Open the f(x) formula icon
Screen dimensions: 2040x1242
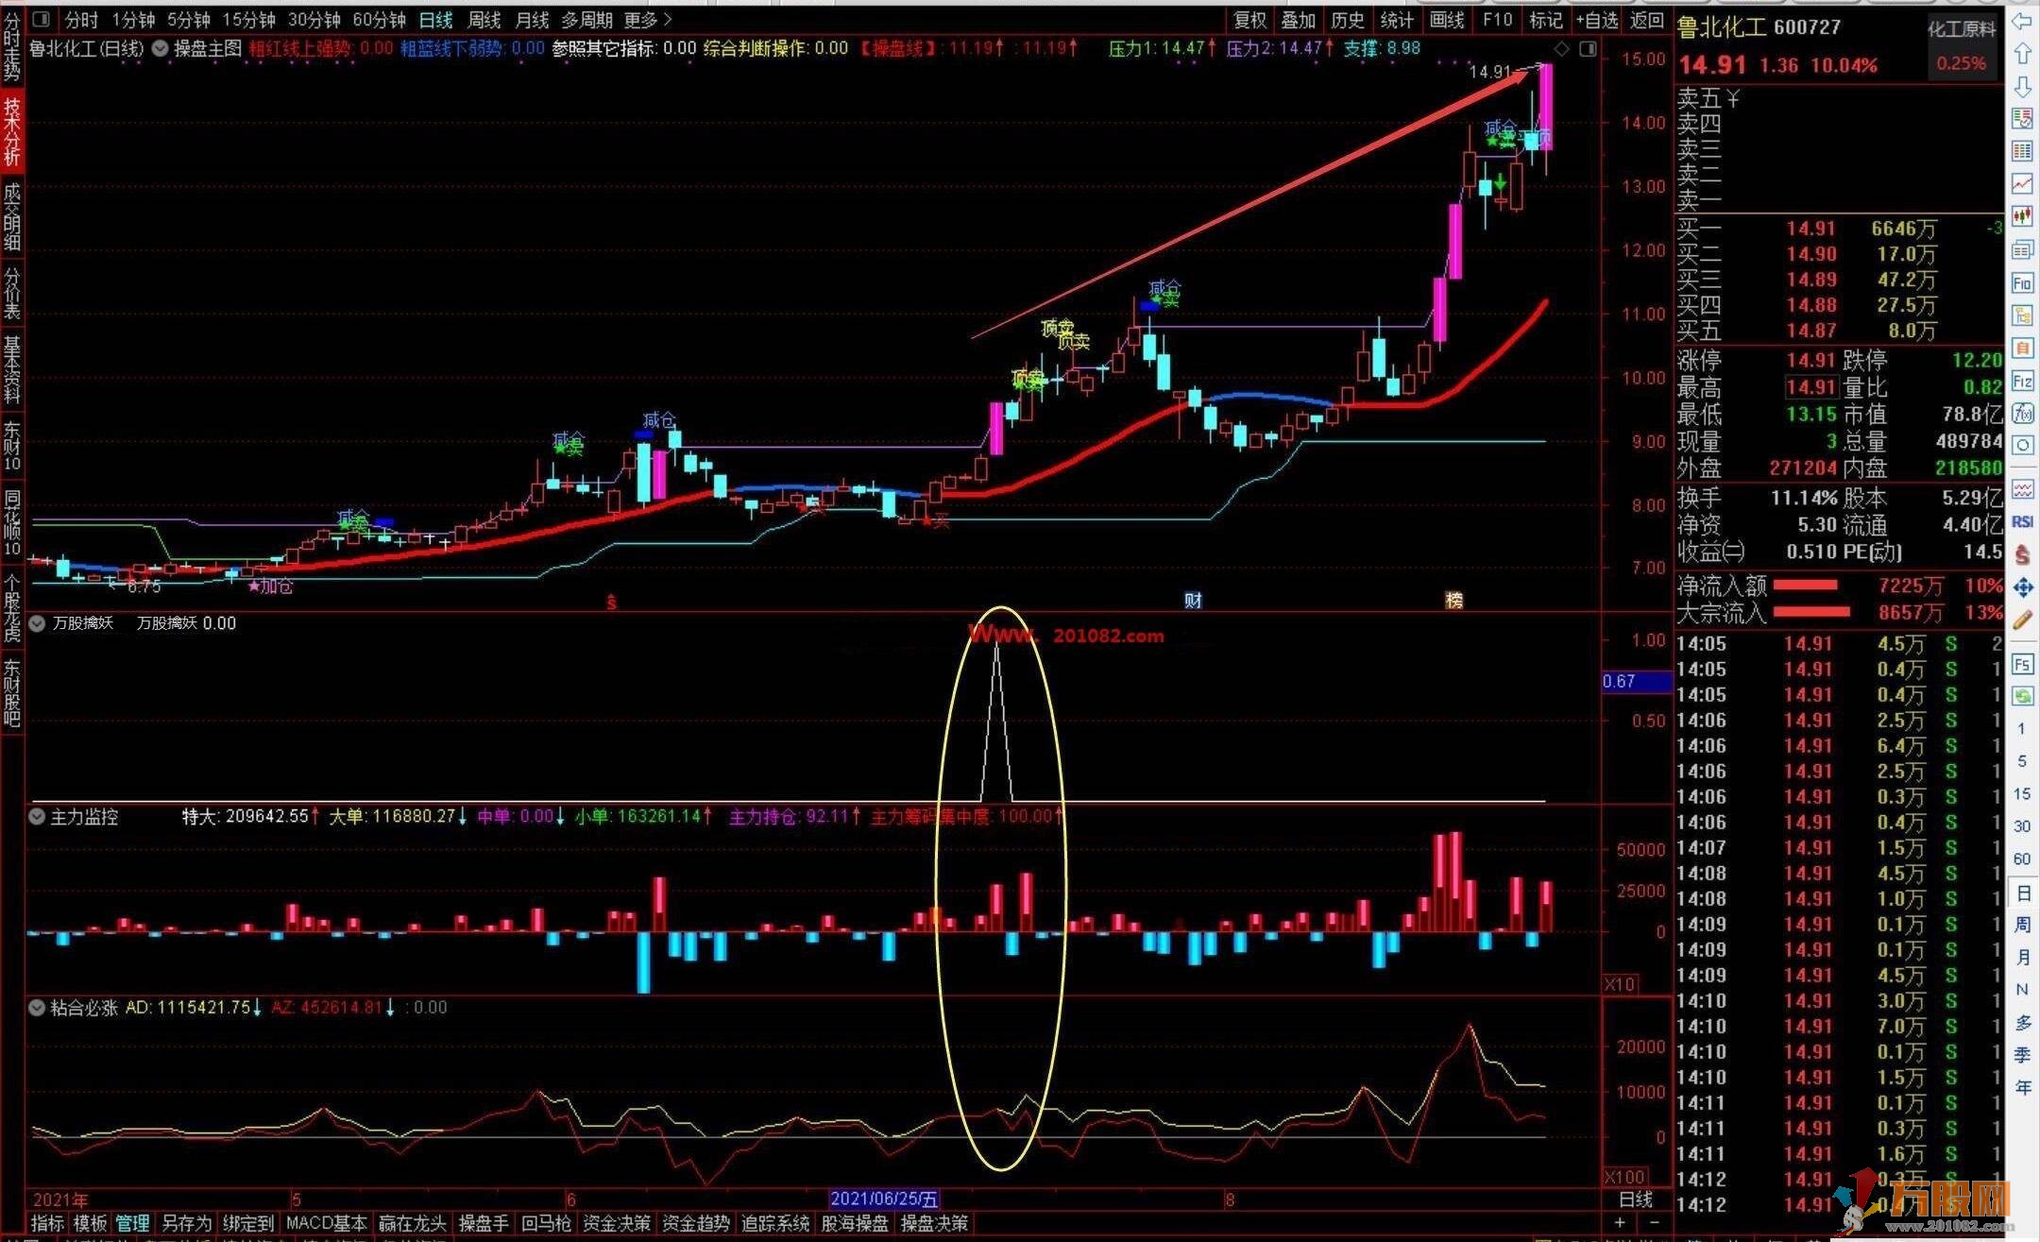(x=2022, y=413)
